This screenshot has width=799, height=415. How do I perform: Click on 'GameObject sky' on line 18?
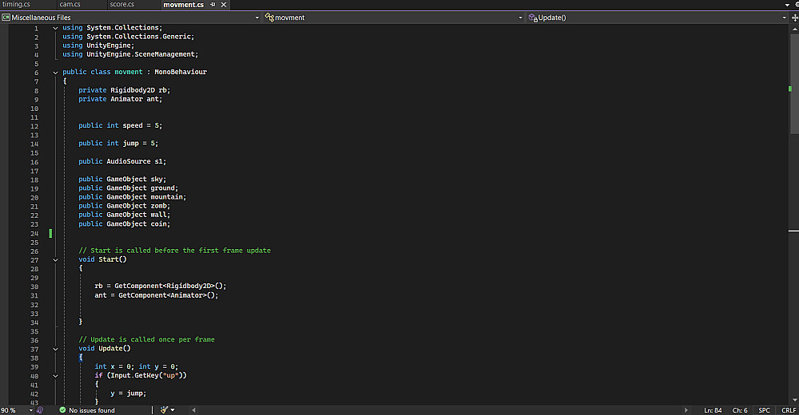click(134, 180)
